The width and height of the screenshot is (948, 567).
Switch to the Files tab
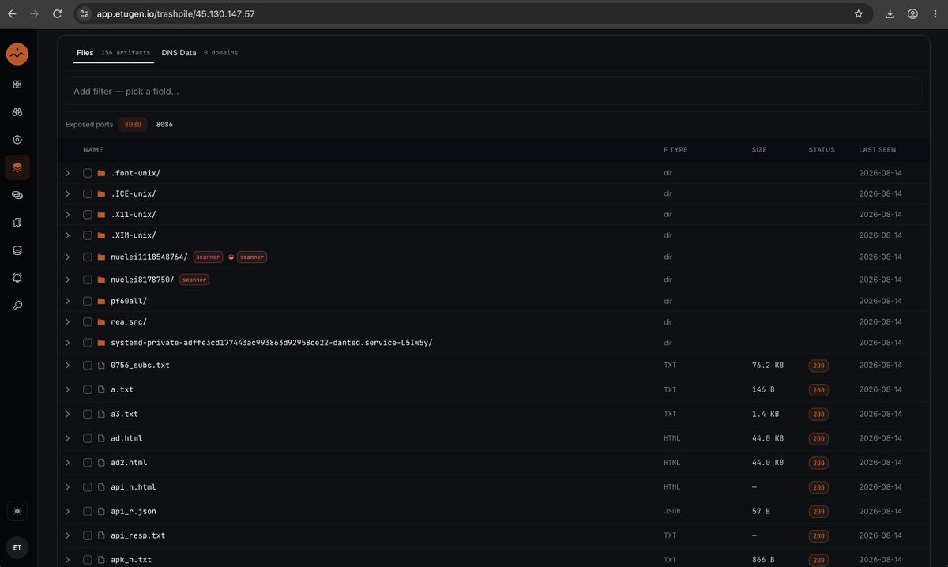[x=113, y=52]
